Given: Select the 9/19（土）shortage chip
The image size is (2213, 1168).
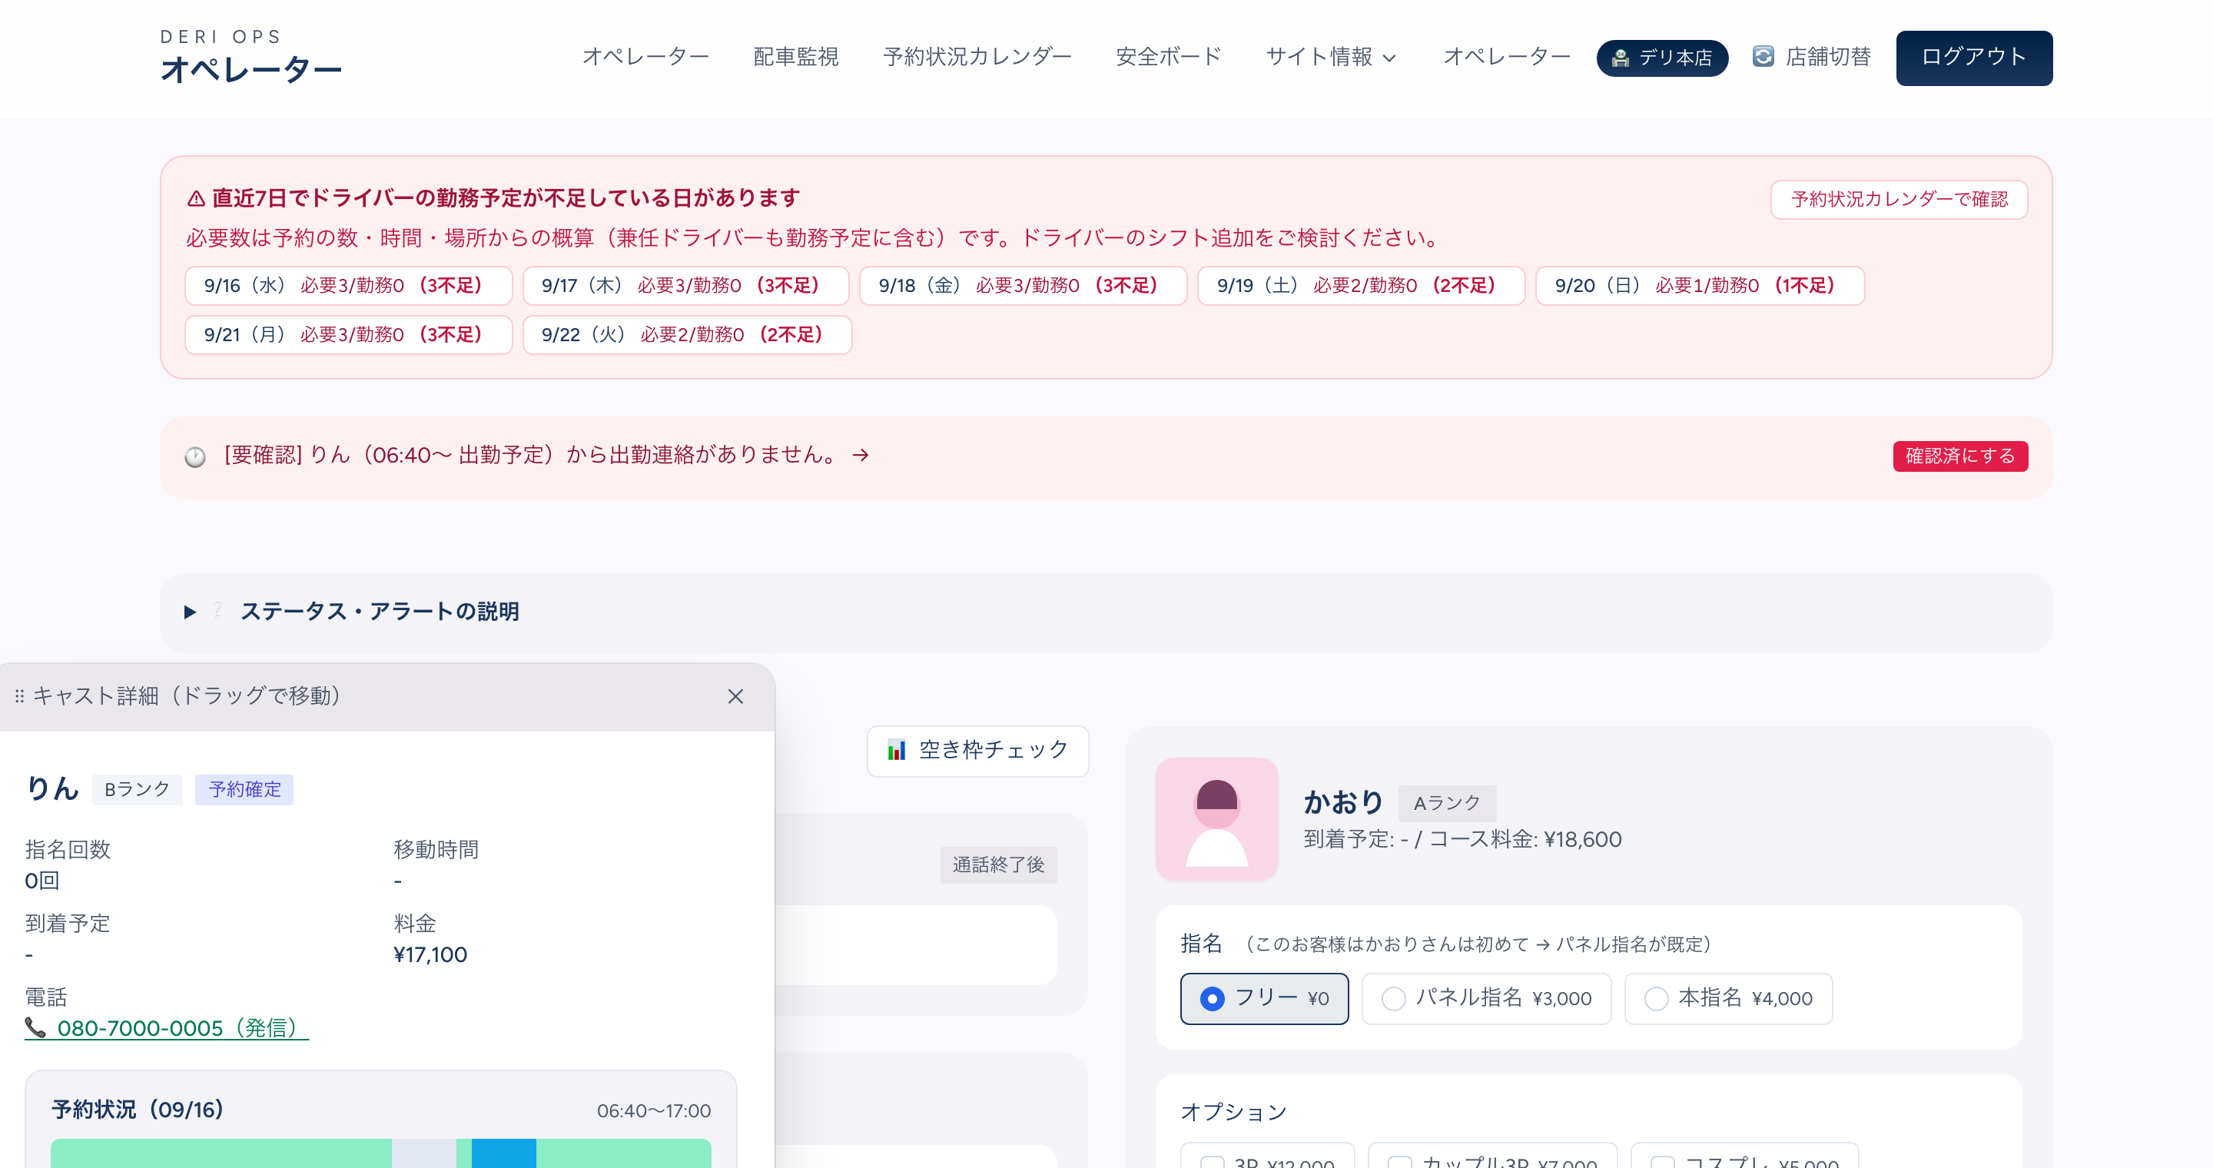Looking at the screenshot, I should [1361, 285].
